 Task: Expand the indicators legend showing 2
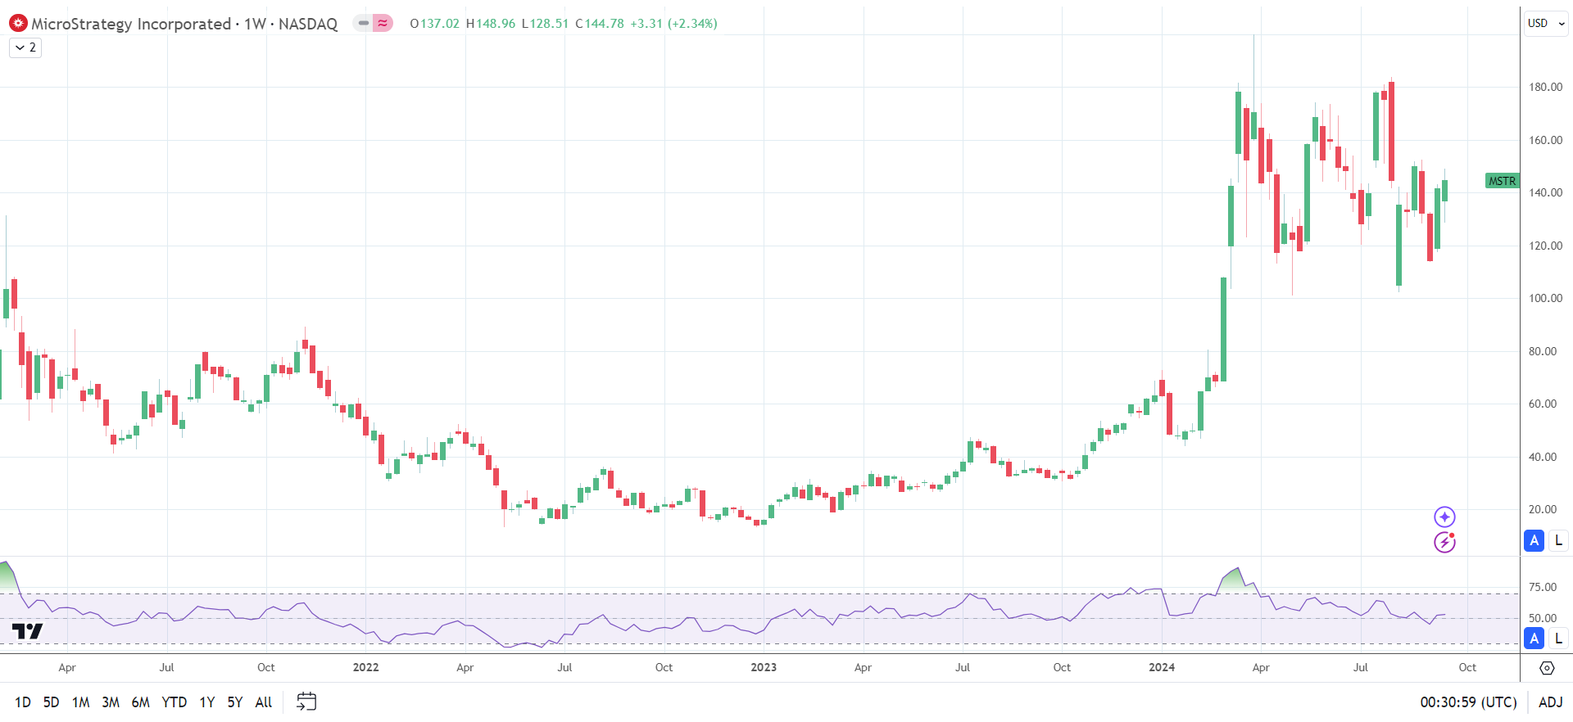(x=25, y=47)
